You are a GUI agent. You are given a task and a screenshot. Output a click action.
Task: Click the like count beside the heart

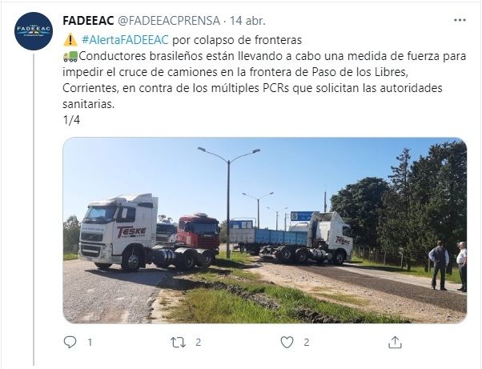307,343
